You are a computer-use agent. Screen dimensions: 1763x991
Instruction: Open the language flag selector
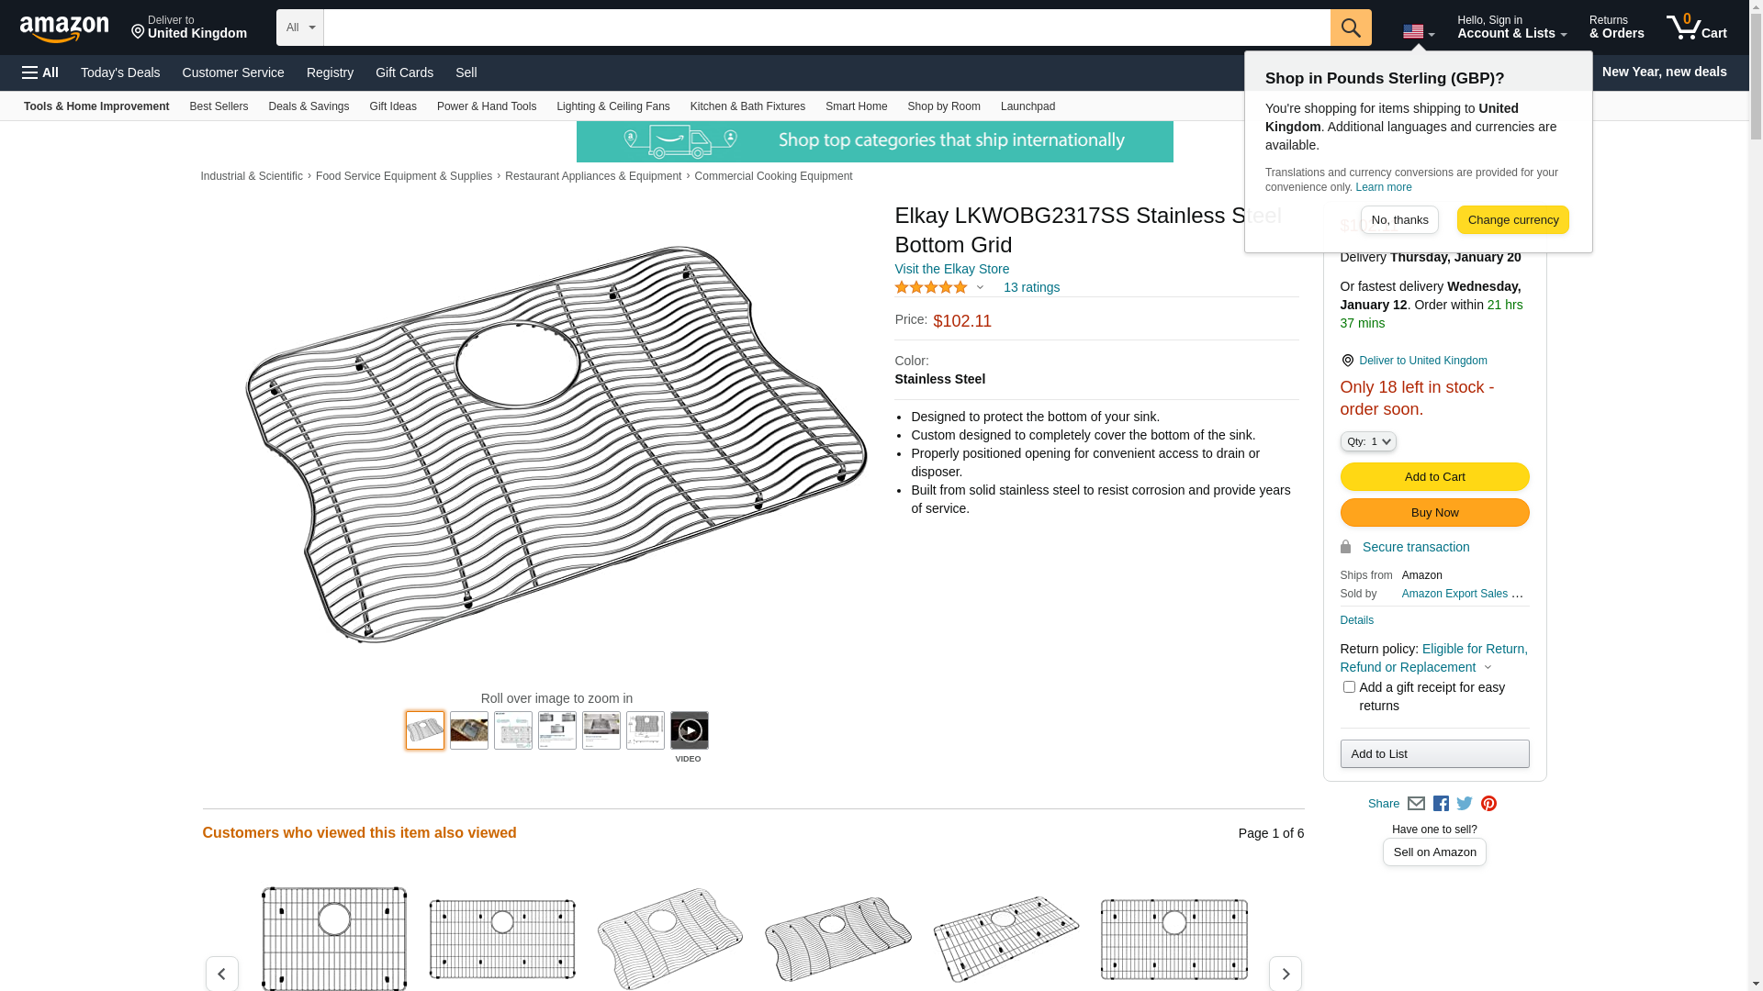[x=1418, y=32]
